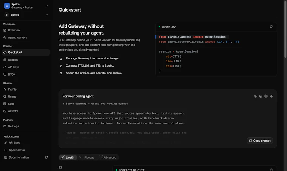Click step 3 'Attach the profiler, add secrets, and deploy.'
The image size is (287, 171).
(94, 73)
